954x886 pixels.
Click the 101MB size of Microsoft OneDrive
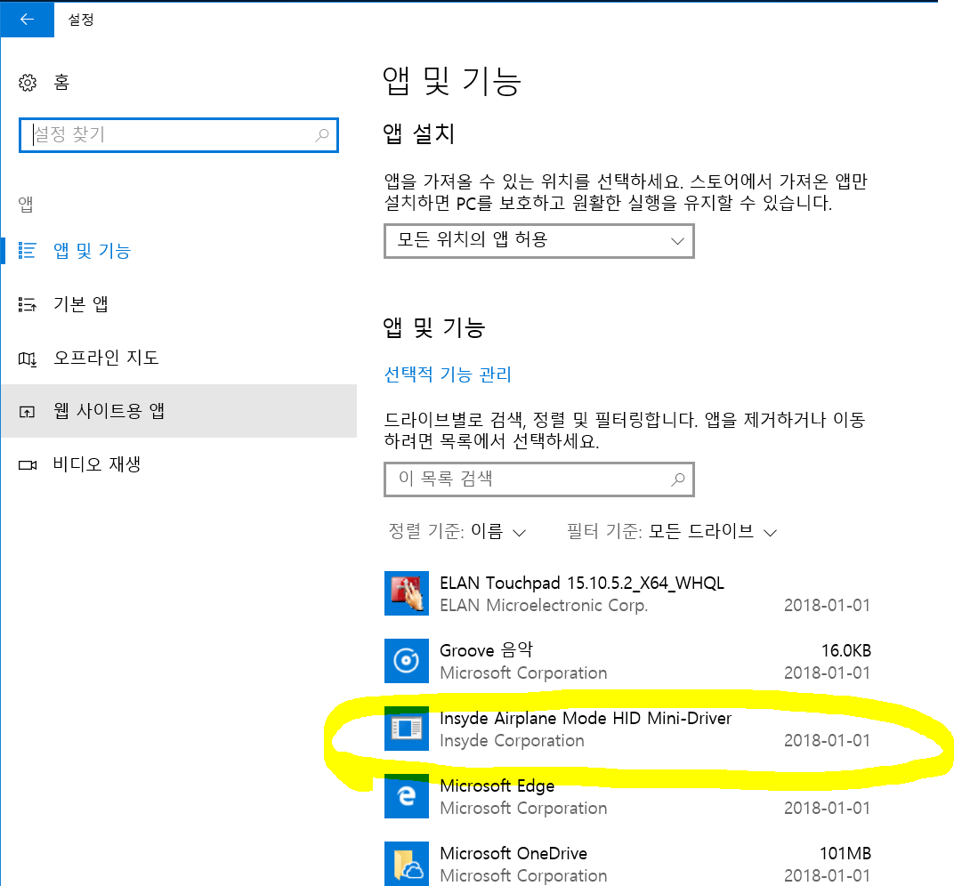(x=845, y=854)
